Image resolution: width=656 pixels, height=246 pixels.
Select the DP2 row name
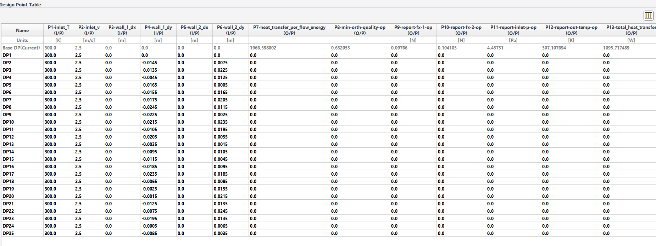click(x=7, y=63)
